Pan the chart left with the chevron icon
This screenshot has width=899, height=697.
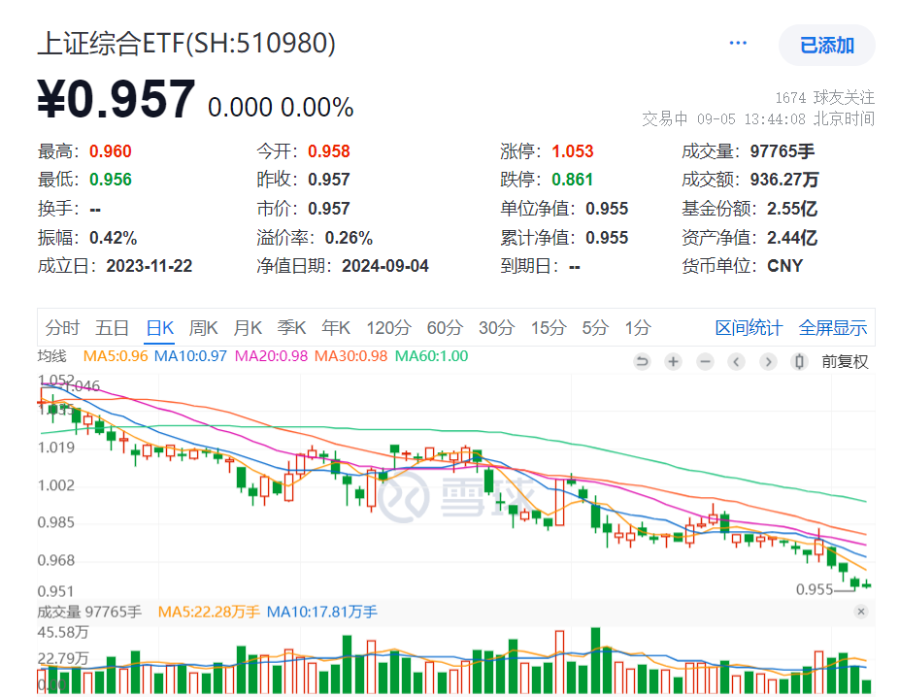[736, 362]
